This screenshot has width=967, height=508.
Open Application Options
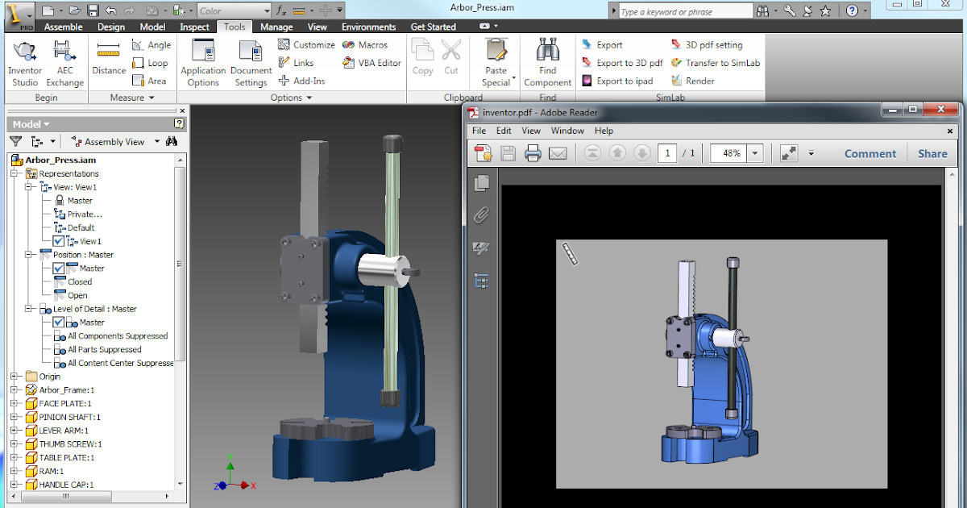(x=203, y=64)
